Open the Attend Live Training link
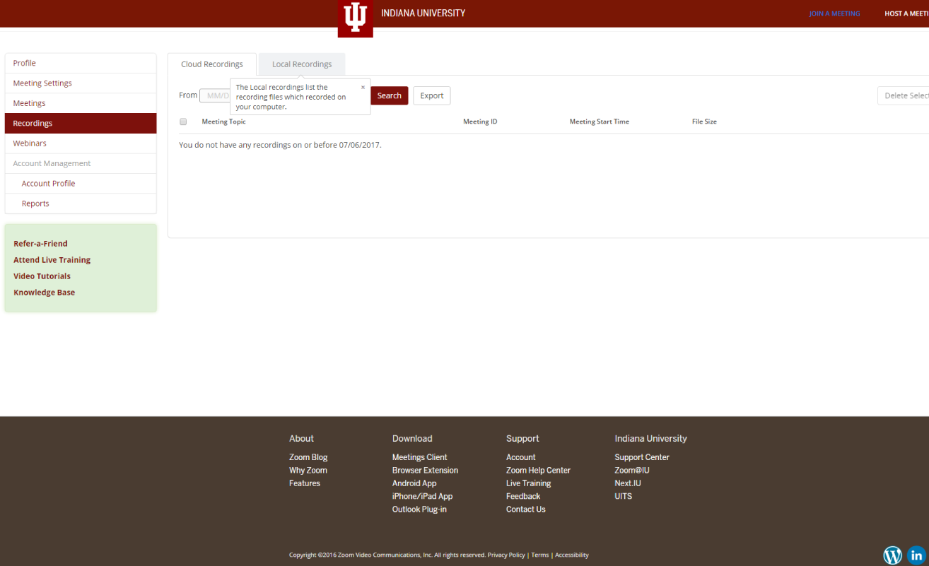Viewport: 929px width, 566px height. 52,260
